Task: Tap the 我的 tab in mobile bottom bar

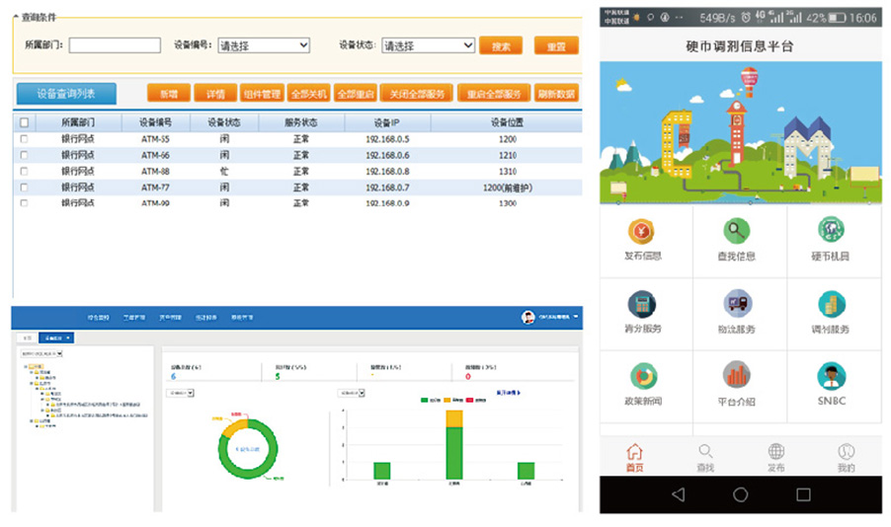Action: tap(846, 457)
